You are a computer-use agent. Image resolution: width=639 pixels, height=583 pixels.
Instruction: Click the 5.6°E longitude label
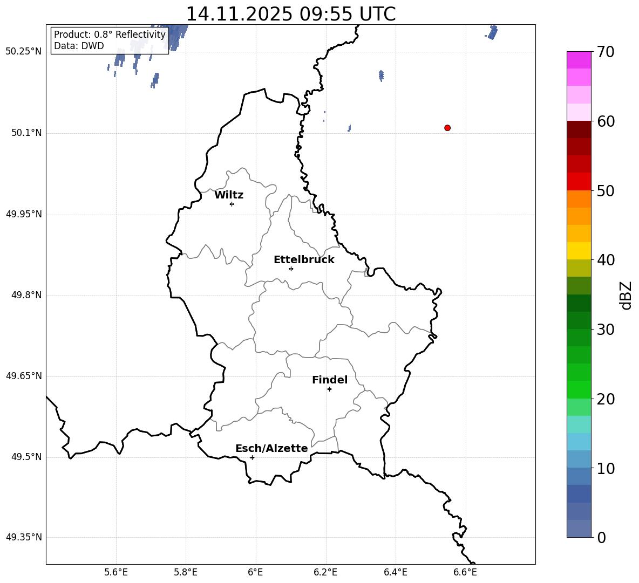pyautogui.click(x=116, y=572)
